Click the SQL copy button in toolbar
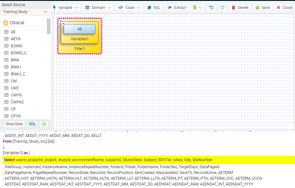Image resolution: width=295 pixels, height=188 pixels. pos(154,8)
